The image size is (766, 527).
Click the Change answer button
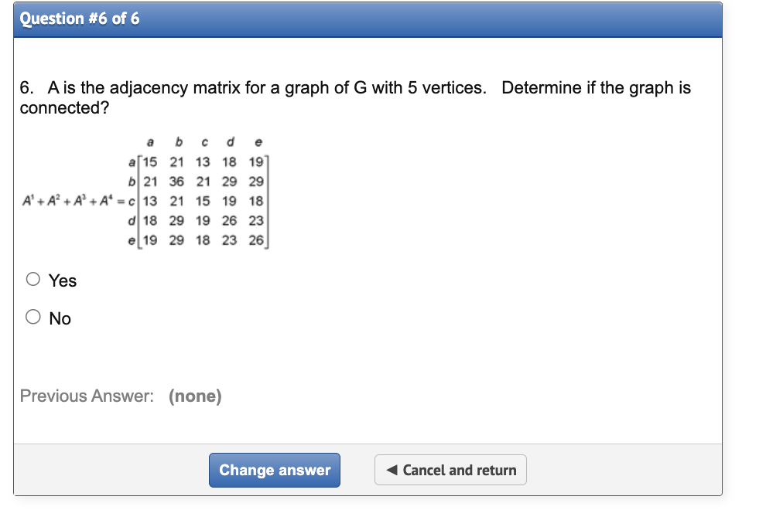pos(274,470)
